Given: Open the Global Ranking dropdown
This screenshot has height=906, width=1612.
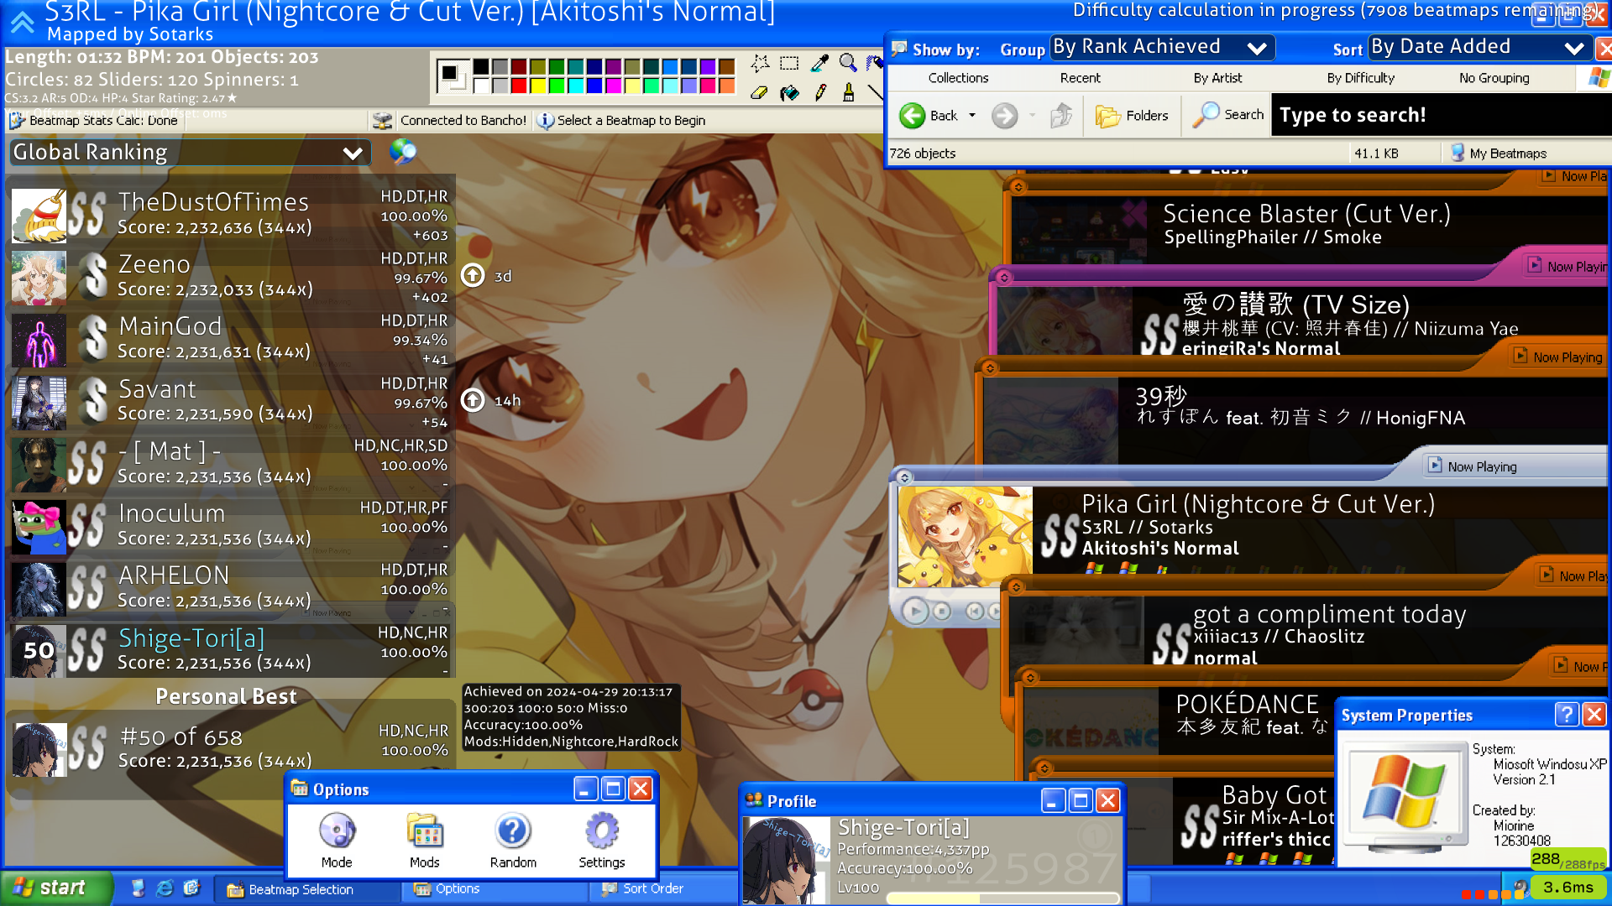Looking at the screenshot, I should pyautogui.click(x=191, y=152).
